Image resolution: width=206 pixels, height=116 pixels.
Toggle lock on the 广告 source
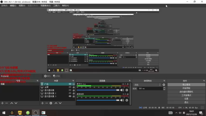coord(74,84)
